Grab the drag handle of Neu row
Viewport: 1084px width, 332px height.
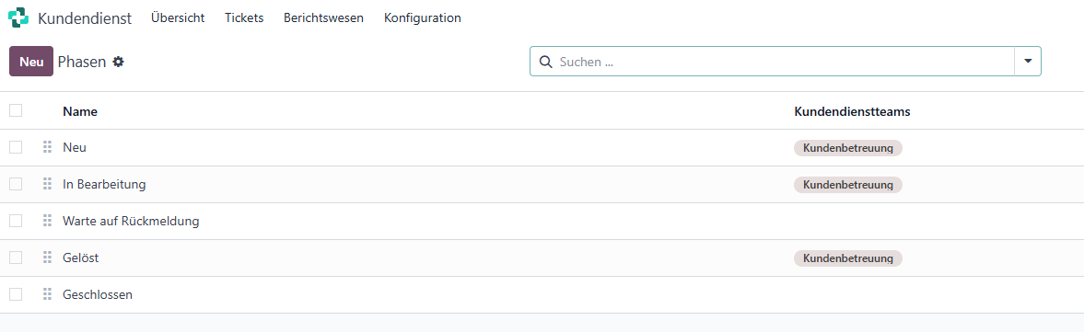click(x=47, y=147)
